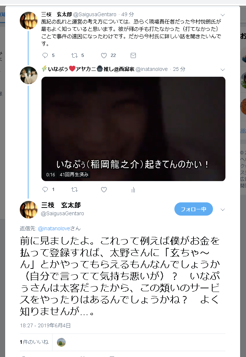View the 1件のいいね likes list
Screen dimensions: 246x357
pos(34,342)
